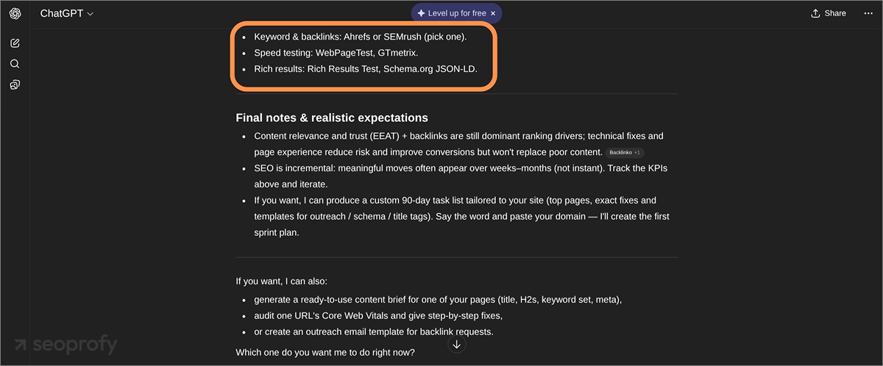Screen dimensions: 883x366
Task: Click the "Level up for free" pill
Action: [450, 13]
